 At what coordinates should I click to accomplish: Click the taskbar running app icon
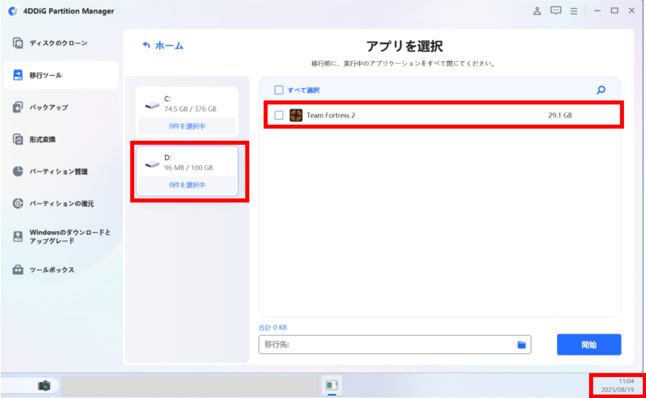[x=332, y=385]
